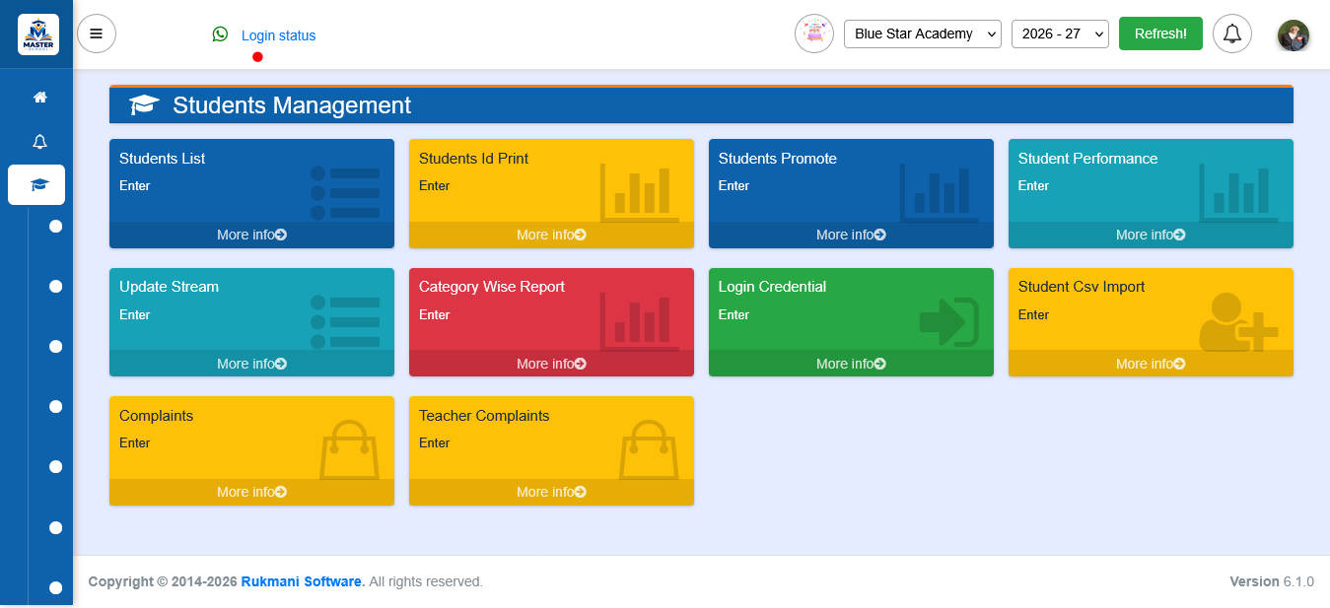Open the user profile avatar
The image size is (1330, 608).
click(x=1294, y=35)
